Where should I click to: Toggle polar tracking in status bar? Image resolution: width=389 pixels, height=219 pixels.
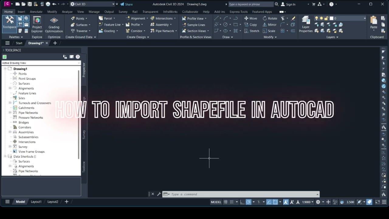point(248,202)
